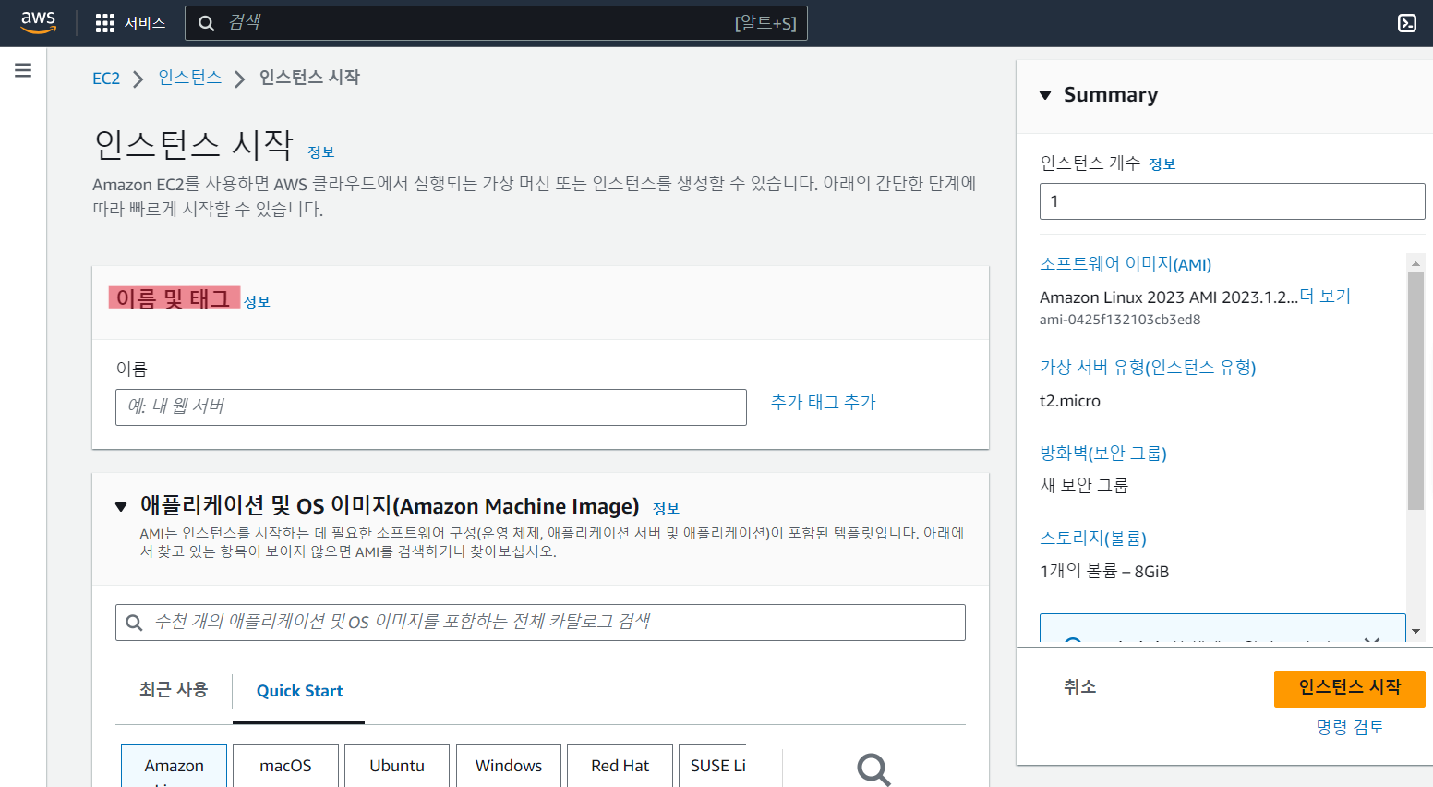Click the Summary scrollbar up arrow
This screenshot has height=787, width=1433.
pyautogui.click(x=1415, y=263)
